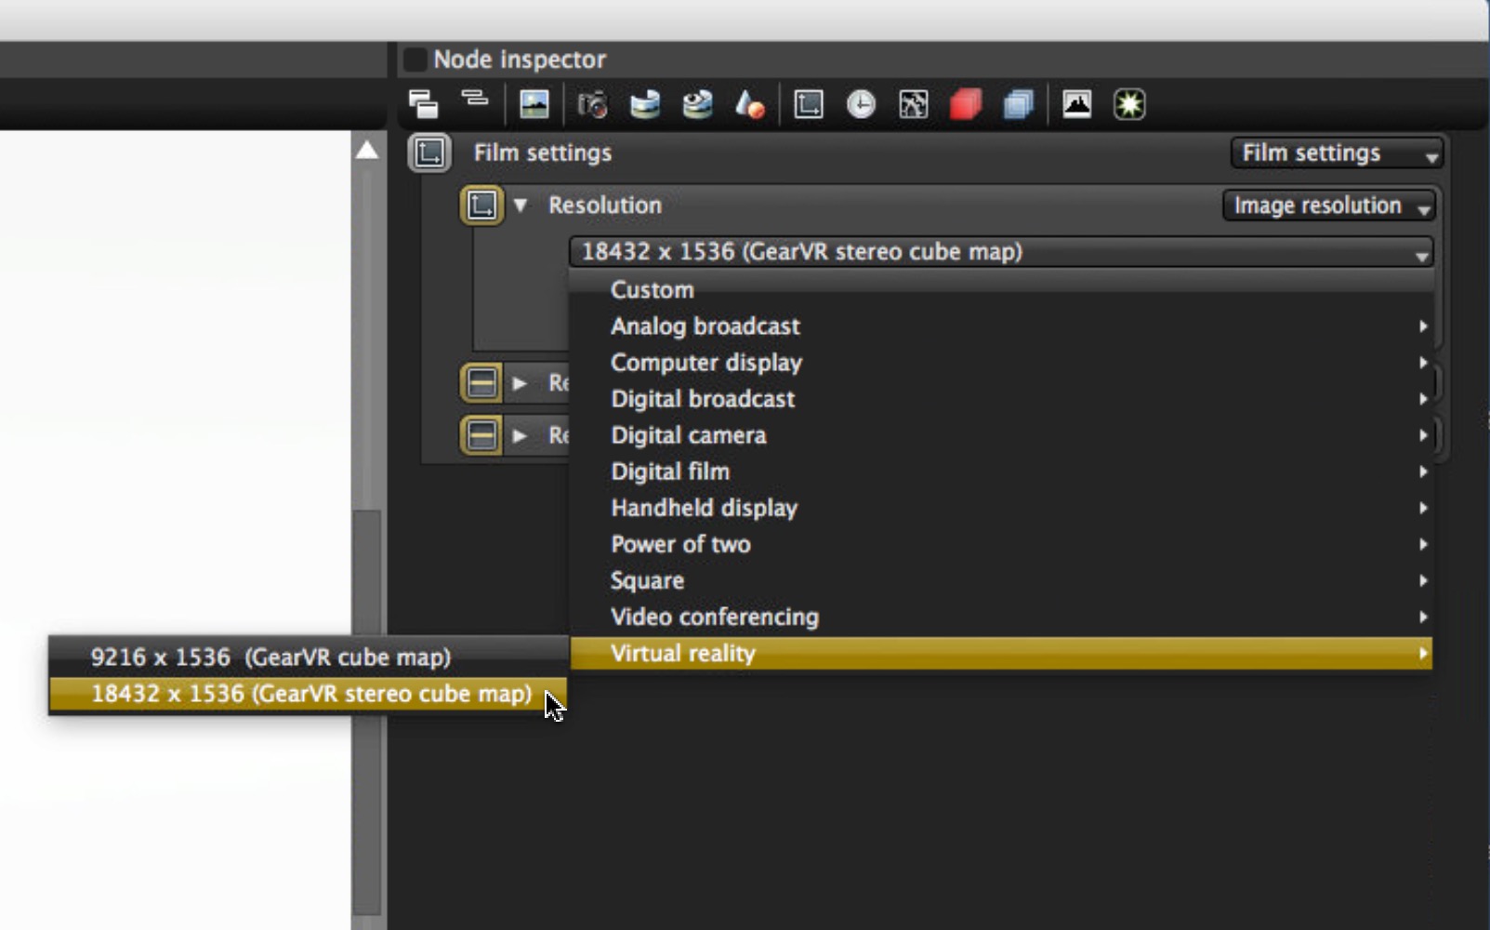This screenshot has width=1490, height=930.
Task: Open the Film settings node type dropdown
Action: pos(1337,153)
